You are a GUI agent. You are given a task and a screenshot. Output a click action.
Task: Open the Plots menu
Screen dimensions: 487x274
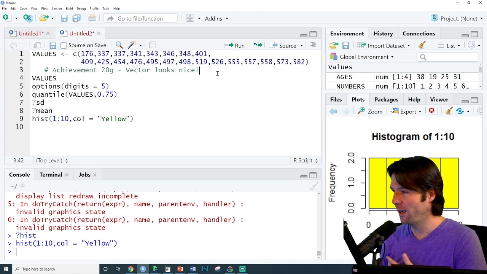pos(45,8)
